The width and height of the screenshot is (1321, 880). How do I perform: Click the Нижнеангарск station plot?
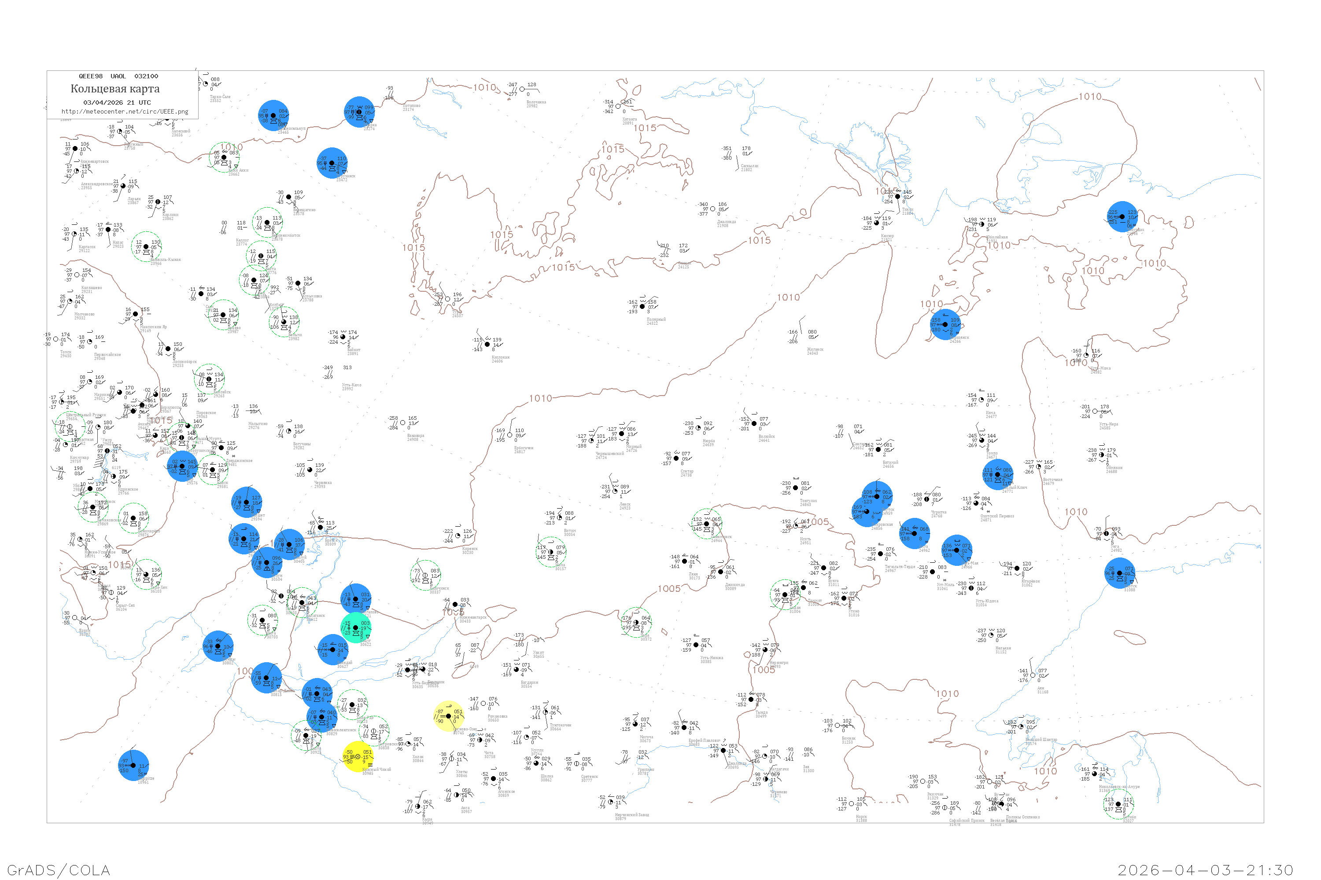point(455,605)
